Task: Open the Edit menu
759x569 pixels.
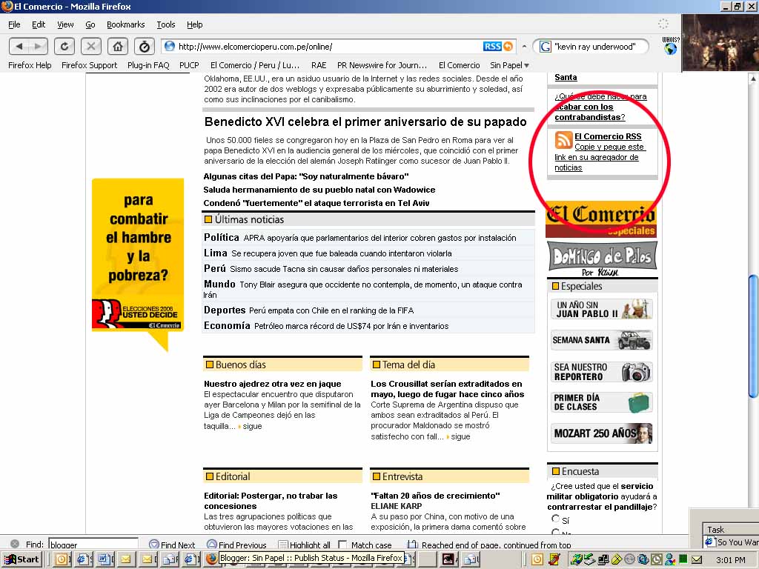Action: pos(39,24)
